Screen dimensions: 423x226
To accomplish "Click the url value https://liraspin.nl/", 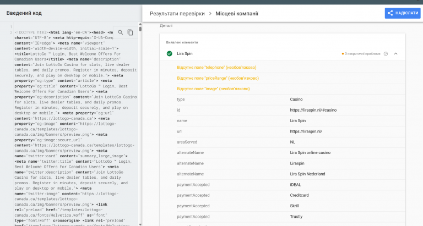I will click(306, 131).
